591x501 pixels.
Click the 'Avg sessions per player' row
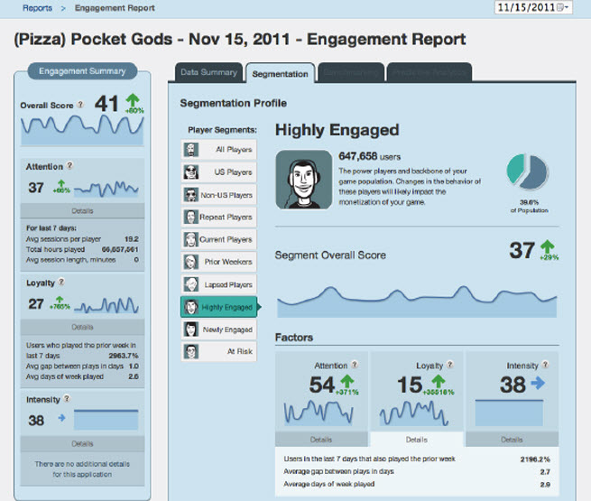[82, 239]
